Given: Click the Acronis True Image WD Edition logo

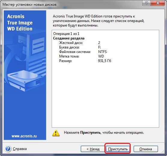Looking at the screenshot, I should point(20,23).
